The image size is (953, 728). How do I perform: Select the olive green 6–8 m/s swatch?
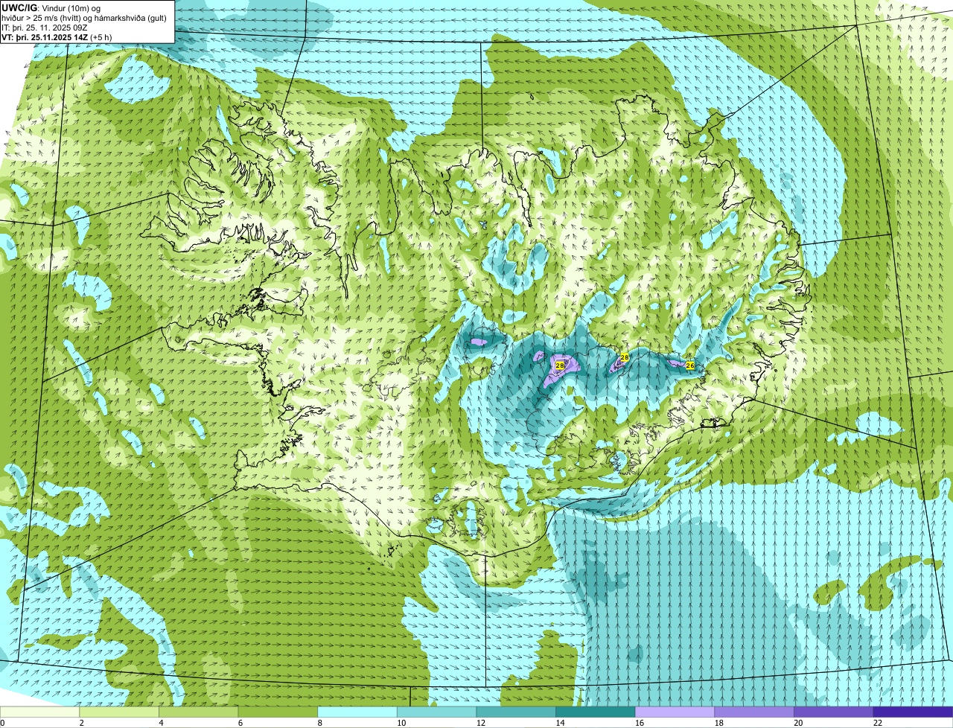click(x=278, y=712)
